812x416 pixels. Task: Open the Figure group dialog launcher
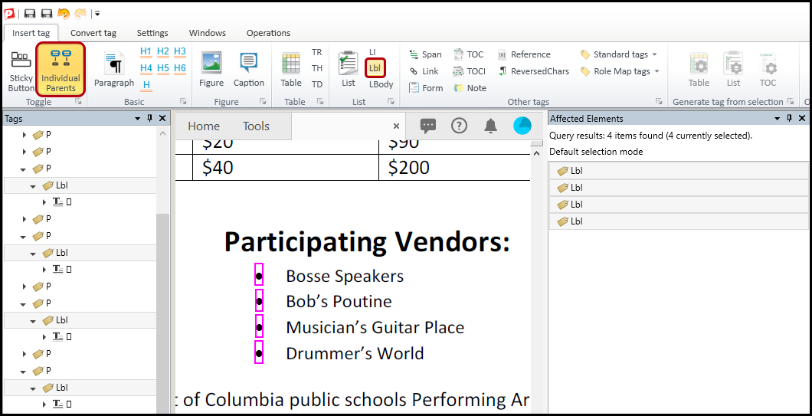pyautogui.click(x=263, y=102)
